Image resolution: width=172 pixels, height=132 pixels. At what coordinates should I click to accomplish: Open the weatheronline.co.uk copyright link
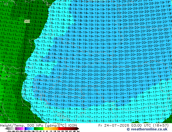(147, 129)
